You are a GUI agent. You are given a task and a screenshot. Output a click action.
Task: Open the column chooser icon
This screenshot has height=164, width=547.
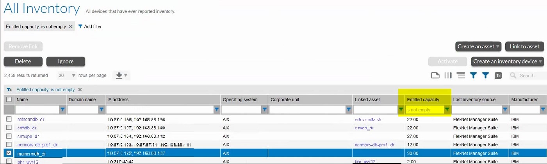pos(448,75)
